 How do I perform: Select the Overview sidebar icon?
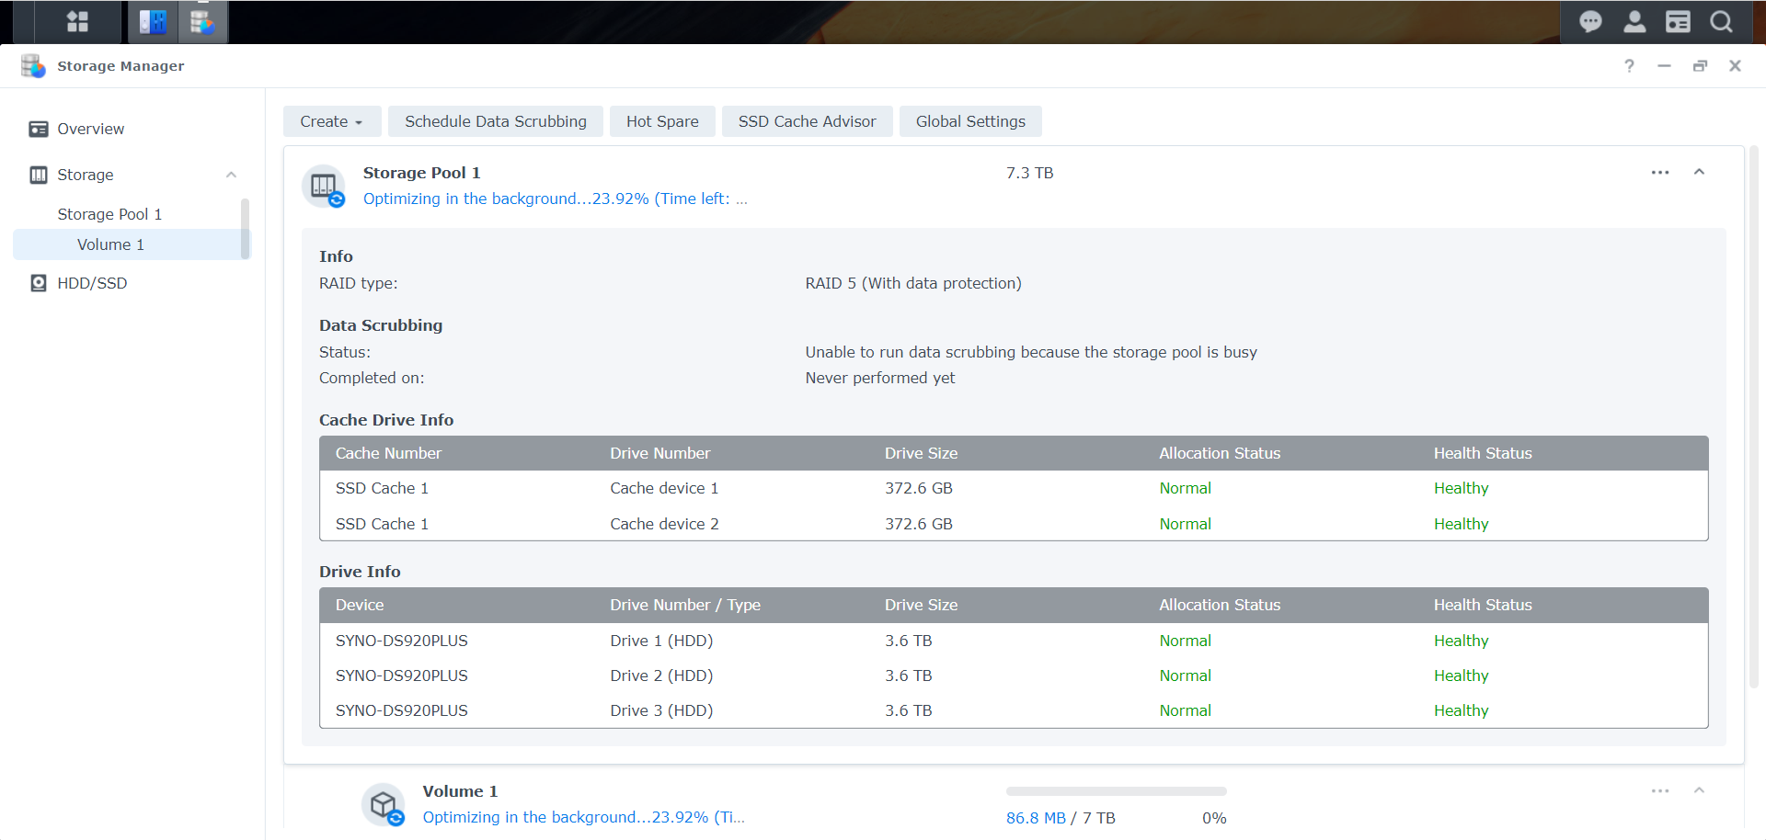(x=38, y=129)
